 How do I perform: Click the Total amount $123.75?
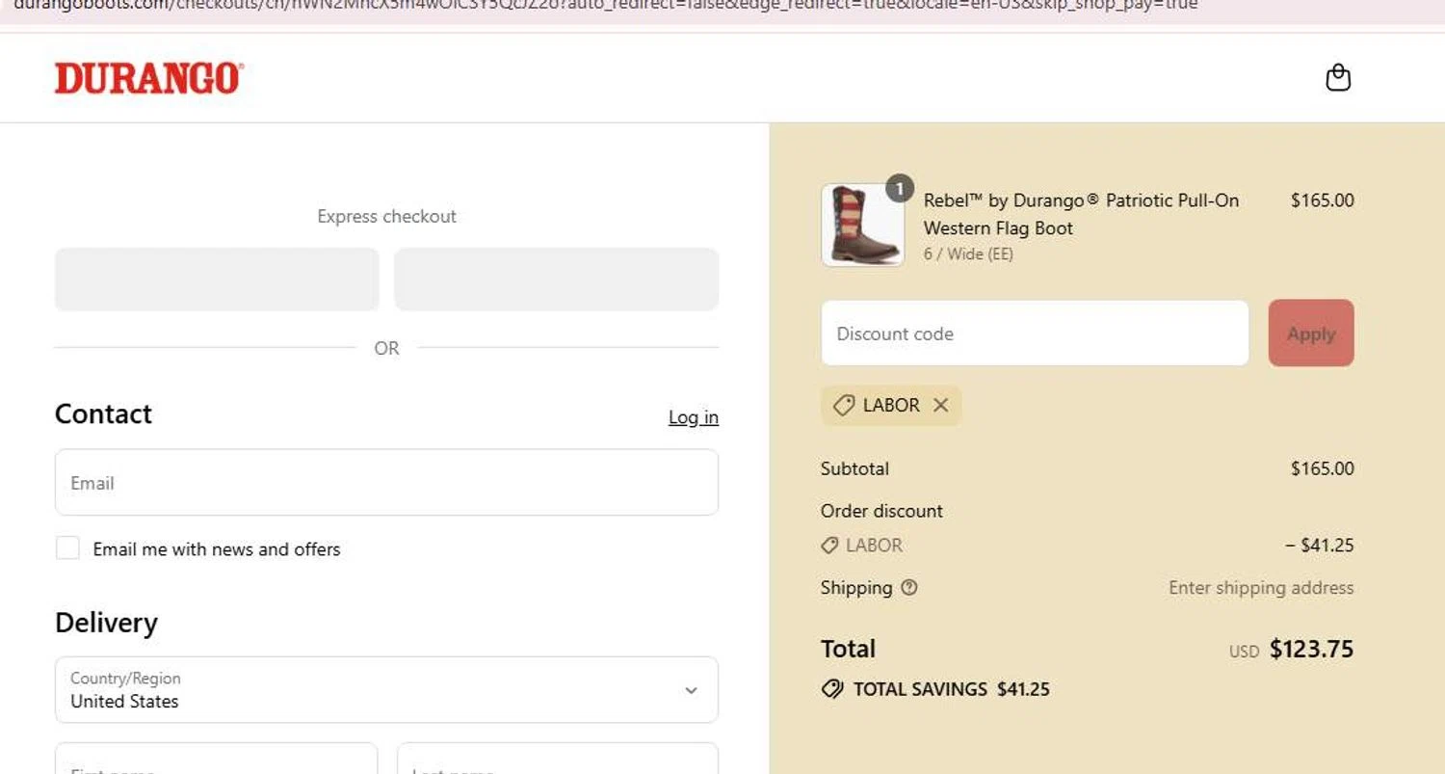tap(1311, 649)
